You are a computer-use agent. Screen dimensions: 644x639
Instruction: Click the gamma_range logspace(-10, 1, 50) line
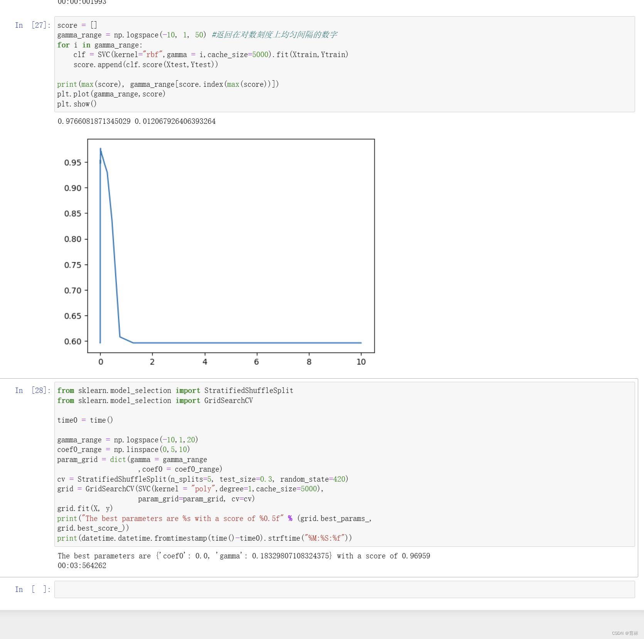(x=197, y=35)
